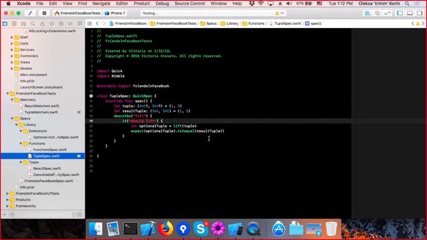Open the Product menu
Viewport: 427px width, 240px height.
(x=141, y=3)
